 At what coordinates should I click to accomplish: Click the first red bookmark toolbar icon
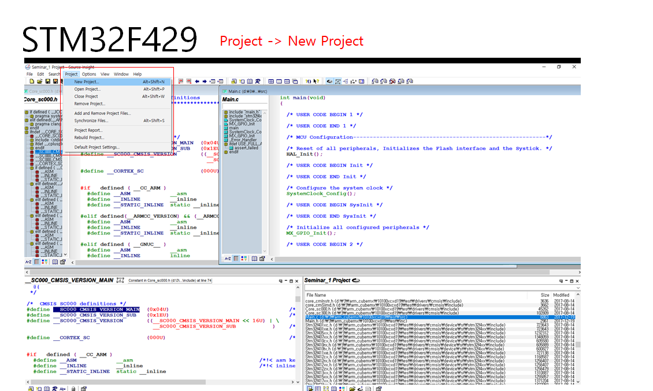(181, 81)
